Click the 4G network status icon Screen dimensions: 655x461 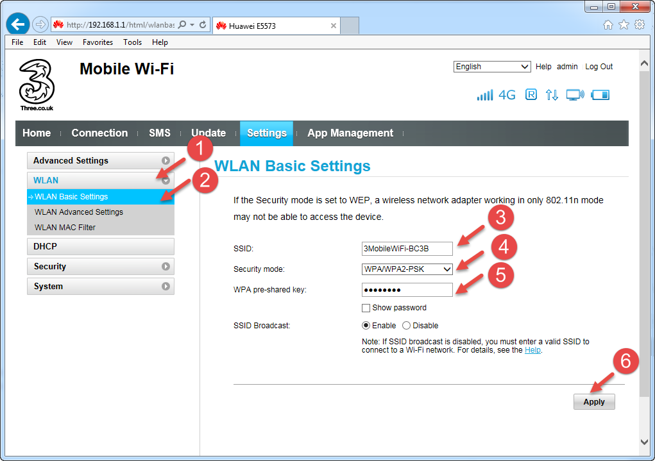coord(507,95)
